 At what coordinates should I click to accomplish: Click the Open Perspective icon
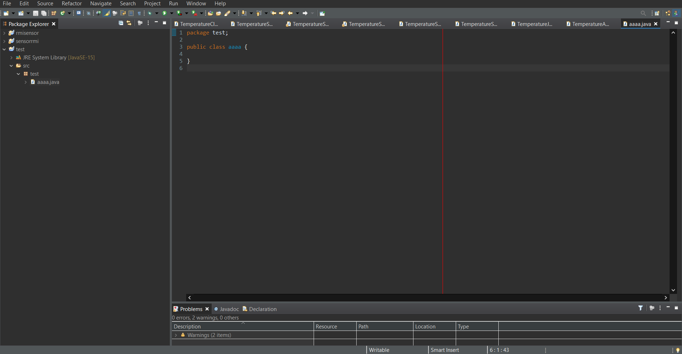(657, 13)
